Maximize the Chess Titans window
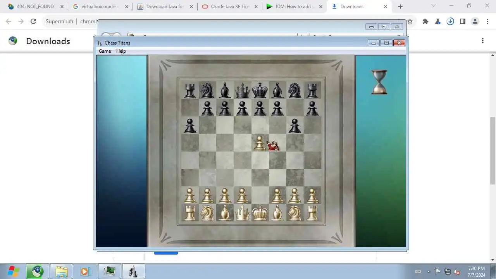Viewport: 496px width, 279px height. point(386,43)
